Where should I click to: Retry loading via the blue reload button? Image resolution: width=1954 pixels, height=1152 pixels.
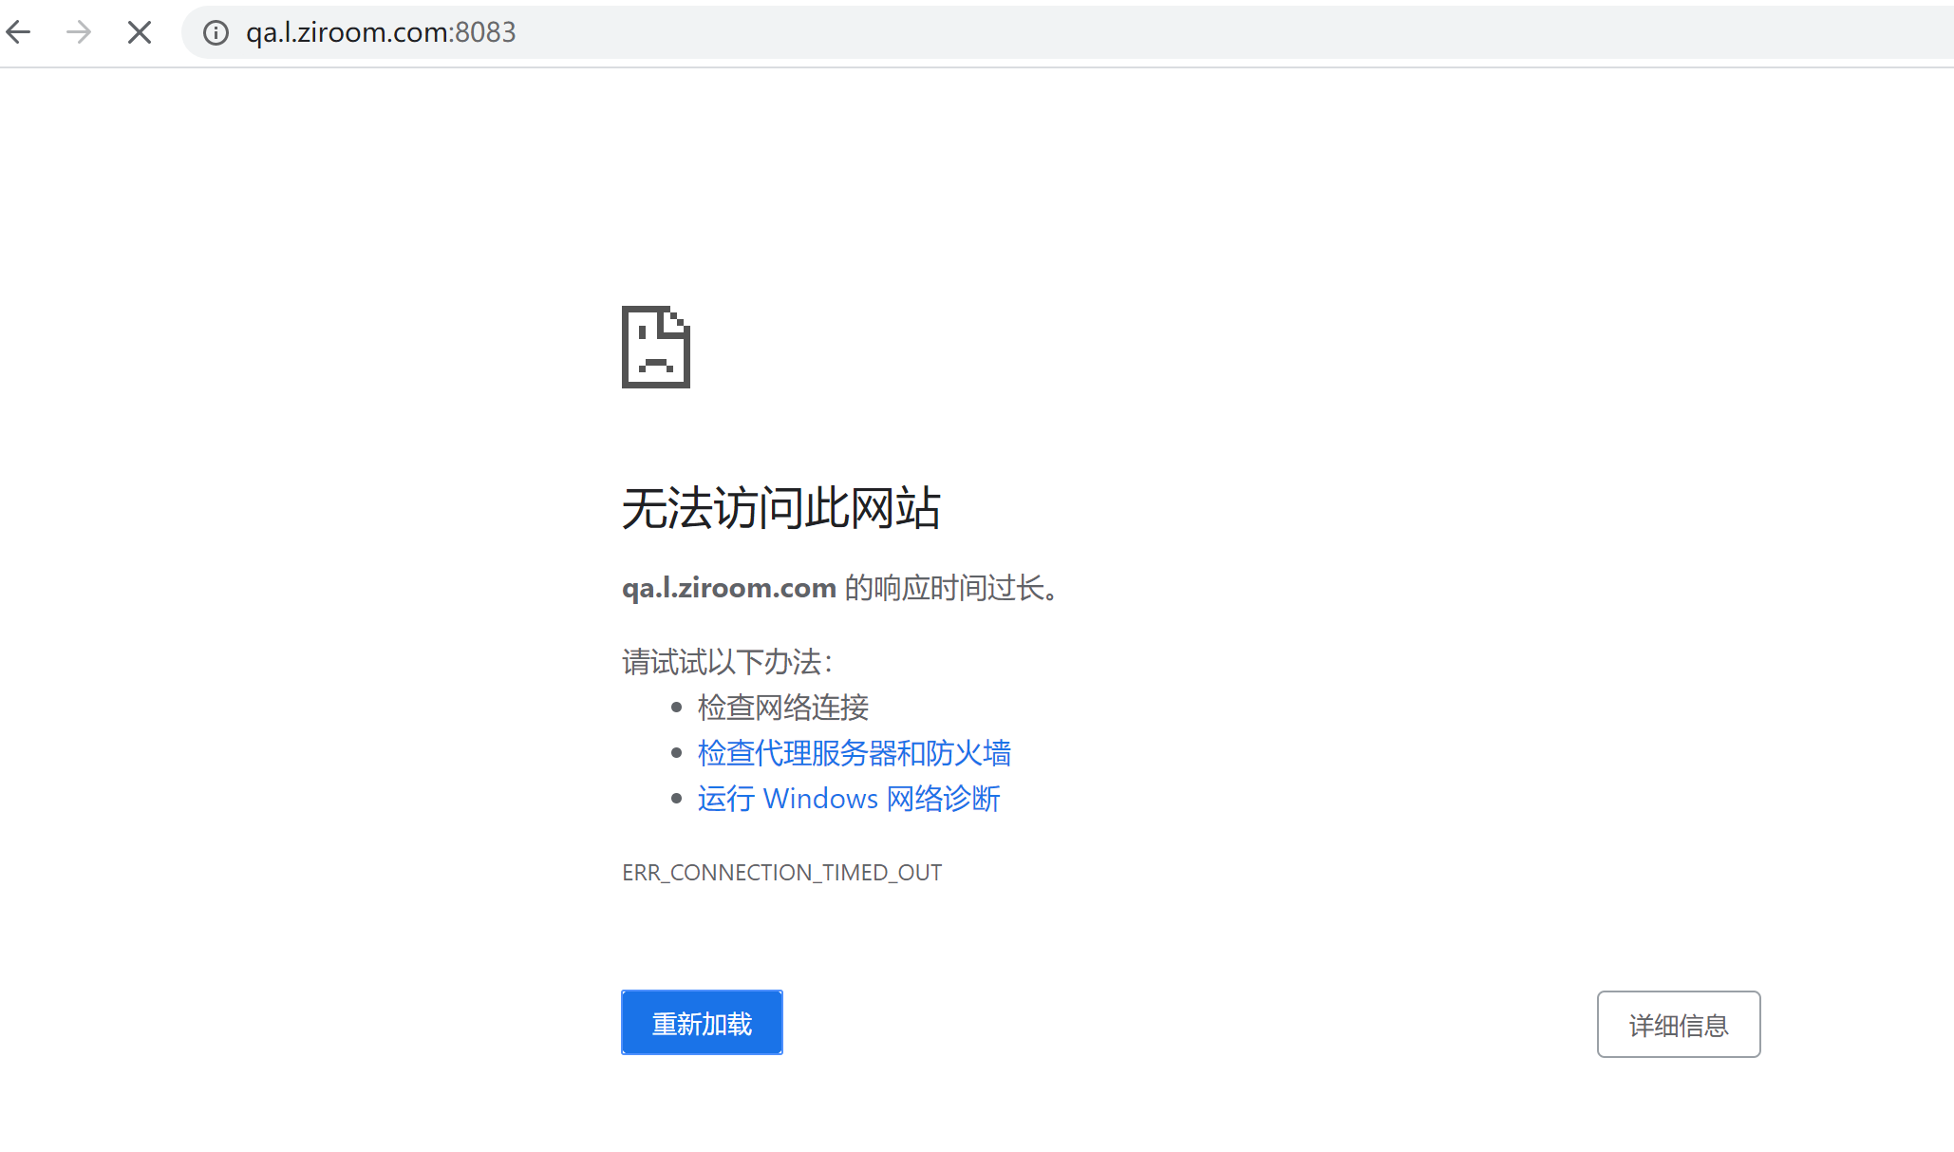pos(702,1022)
